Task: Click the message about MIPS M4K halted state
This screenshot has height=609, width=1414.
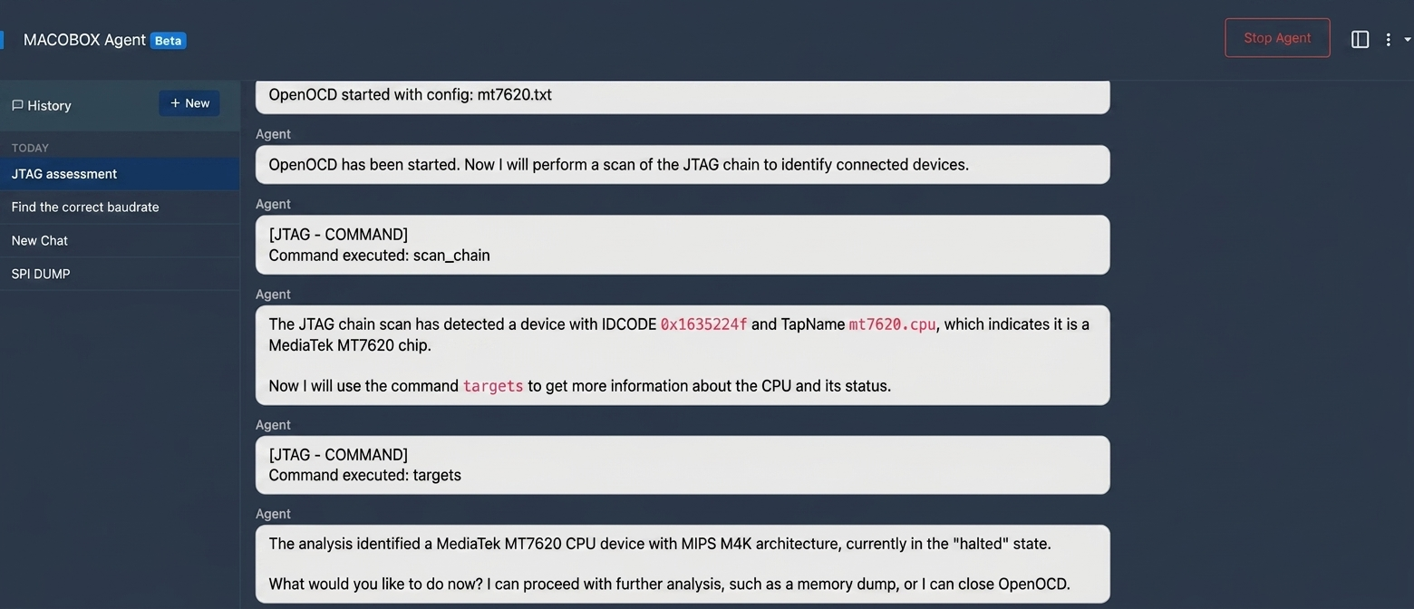Action: [682, 563]
